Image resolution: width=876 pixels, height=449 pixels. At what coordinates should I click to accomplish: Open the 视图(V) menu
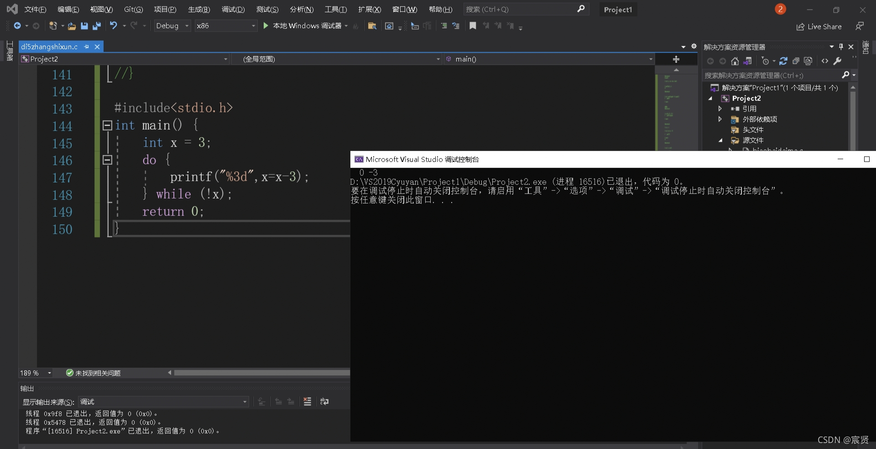click(101, 9)
